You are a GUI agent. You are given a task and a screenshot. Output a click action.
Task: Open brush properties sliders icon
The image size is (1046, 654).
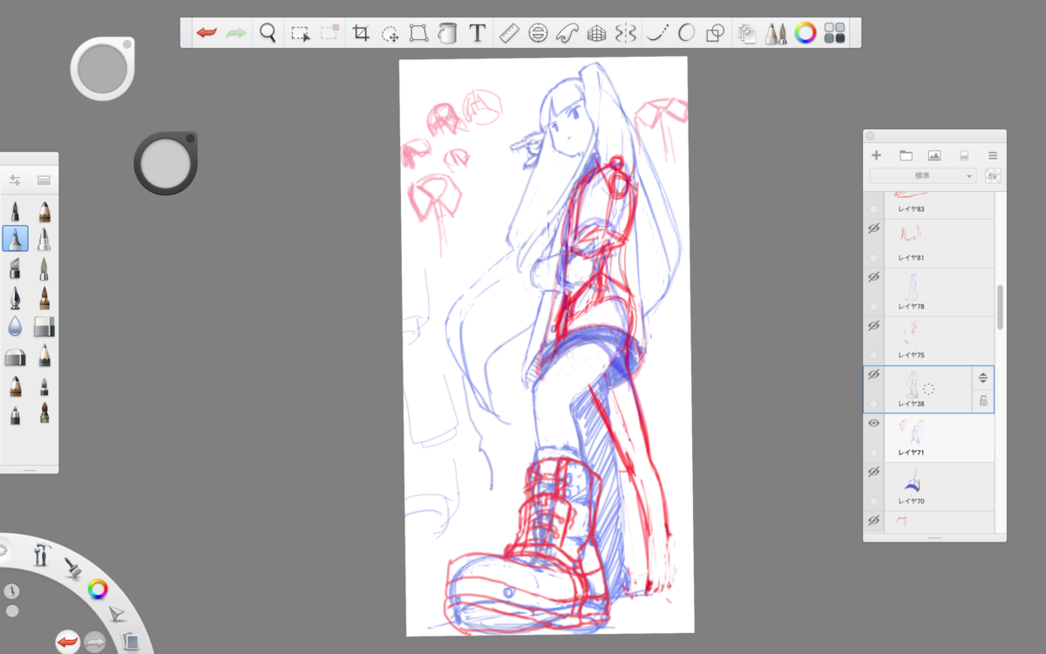pos(15,181)
